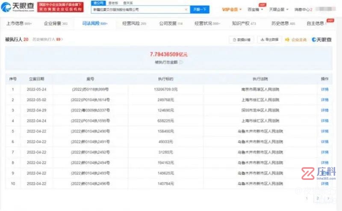Select the 查公司 search tab
Image resolution: width=342 pixels, height=211 pixels.
tap(98, 3)
